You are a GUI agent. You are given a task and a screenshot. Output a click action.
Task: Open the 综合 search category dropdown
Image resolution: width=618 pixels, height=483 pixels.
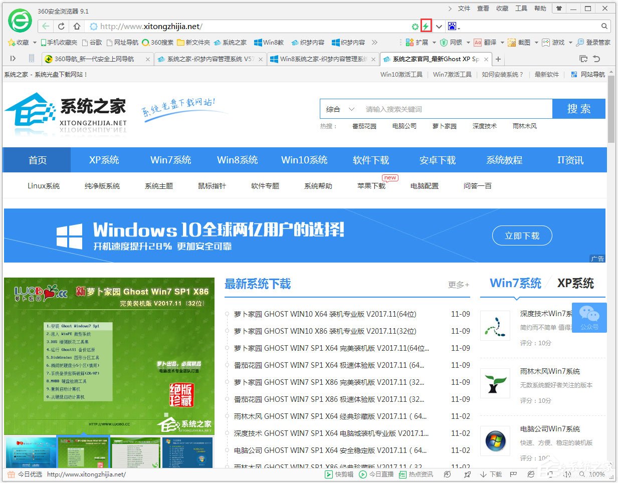point(339,109)
